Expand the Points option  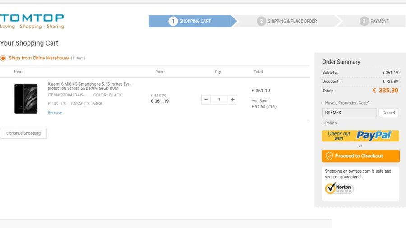329,123
